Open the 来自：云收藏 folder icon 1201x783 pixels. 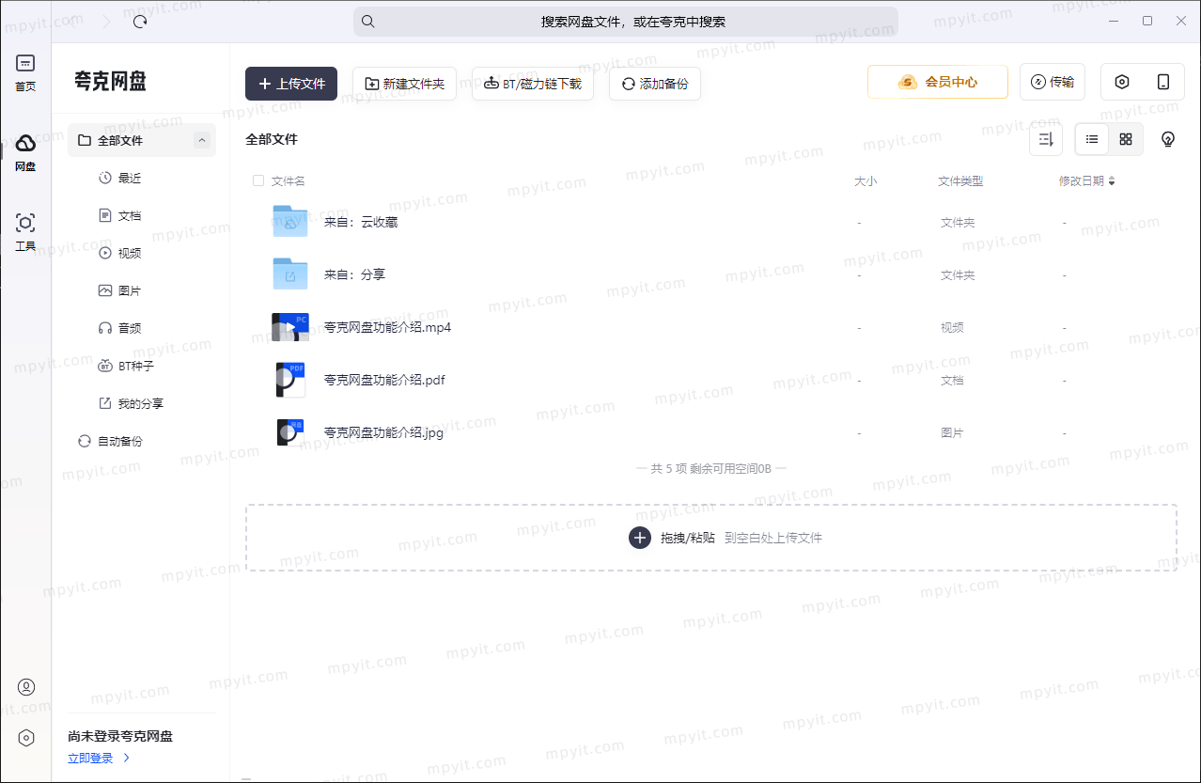tap(290, 222)
